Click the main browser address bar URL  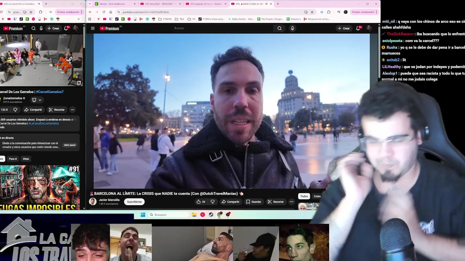click(x=146, y=12)
